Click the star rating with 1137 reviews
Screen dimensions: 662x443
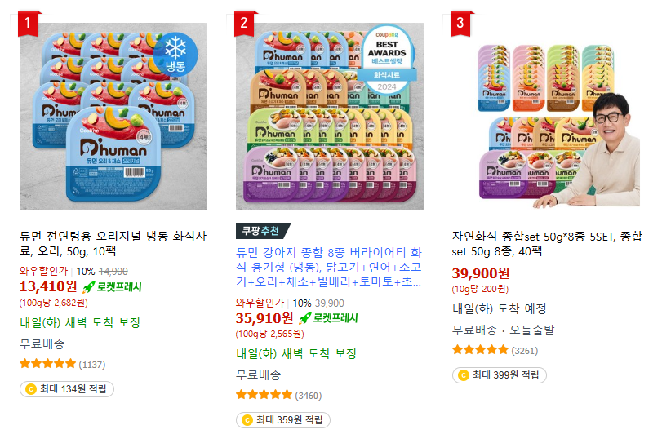(47, 364)
